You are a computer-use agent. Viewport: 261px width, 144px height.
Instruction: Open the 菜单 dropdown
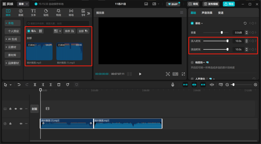coord(23,4)
